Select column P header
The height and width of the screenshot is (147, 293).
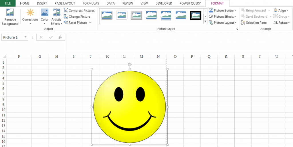point(192,57)
